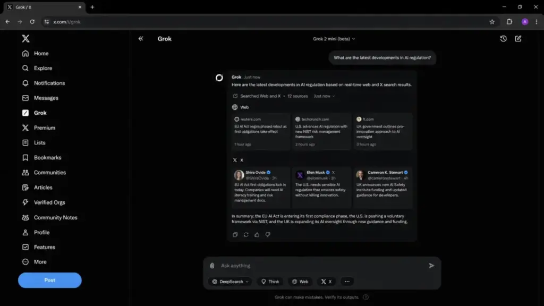
Task: Open Chrome menu three dots
Action: 537,21
